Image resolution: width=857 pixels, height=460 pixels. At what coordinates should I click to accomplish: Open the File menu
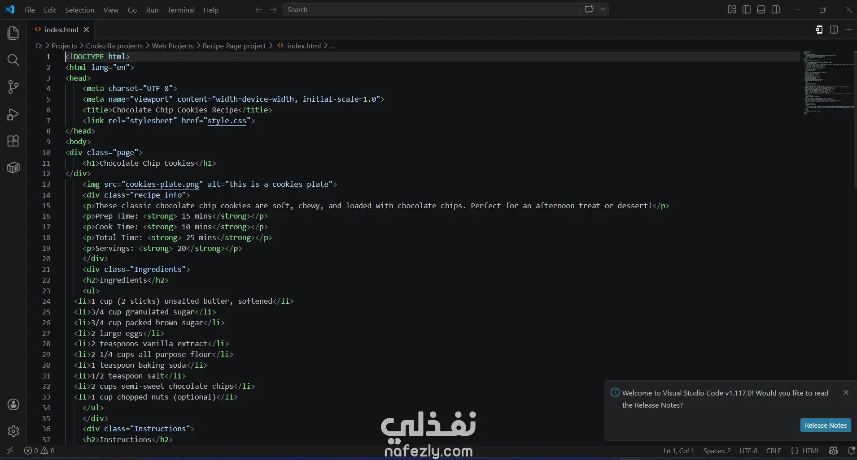point(30,9)
